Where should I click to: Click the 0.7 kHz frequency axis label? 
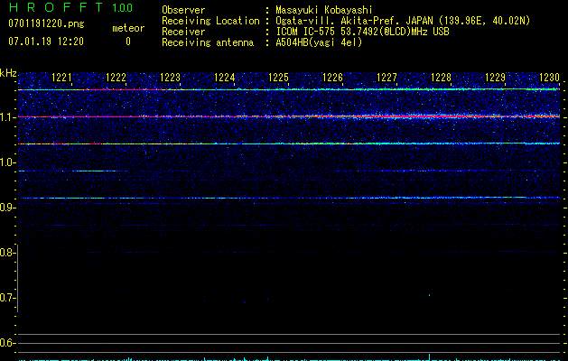[x=7, y=298]
